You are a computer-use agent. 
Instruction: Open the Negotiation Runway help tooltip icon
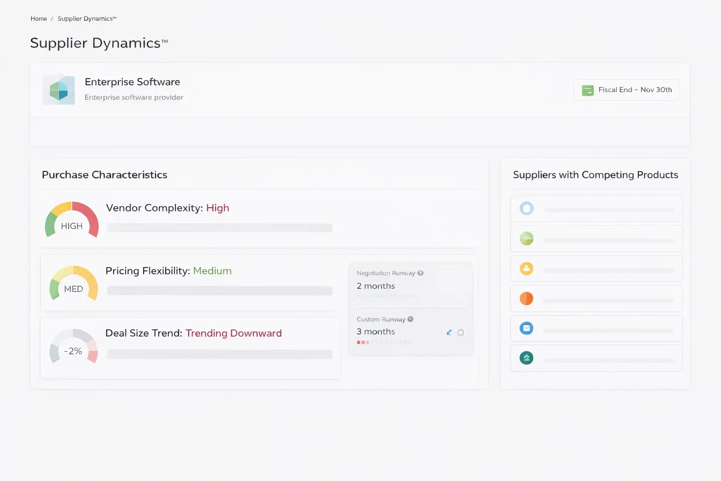point(421,273)
